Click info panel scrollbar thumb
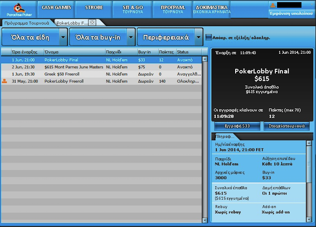Screen dimensions: 316x227 pos(309,164)
